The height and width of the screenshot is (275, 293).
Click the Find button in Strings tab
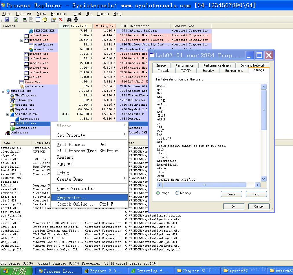(256, 194)
